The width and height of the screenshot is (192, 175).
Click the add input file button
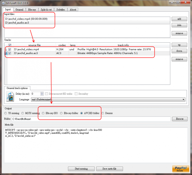(x=179, y=19)
